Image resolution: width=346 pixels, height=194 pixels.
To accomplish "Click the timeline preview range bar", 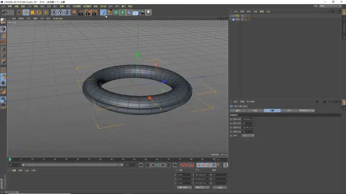I will click(72, 165).
